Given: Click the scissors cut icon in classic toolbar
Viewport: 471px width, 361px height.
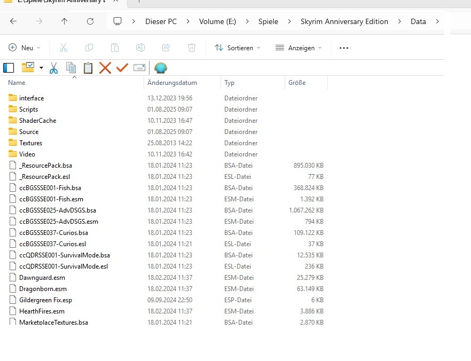Looking at the screenshot, I should [x=53, y=68].
